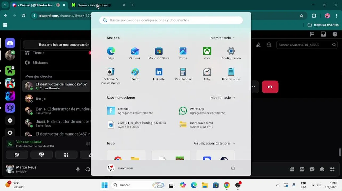Show all Recomendaciones items
Viewport: 342px width, 191px height.
point(223,98)
